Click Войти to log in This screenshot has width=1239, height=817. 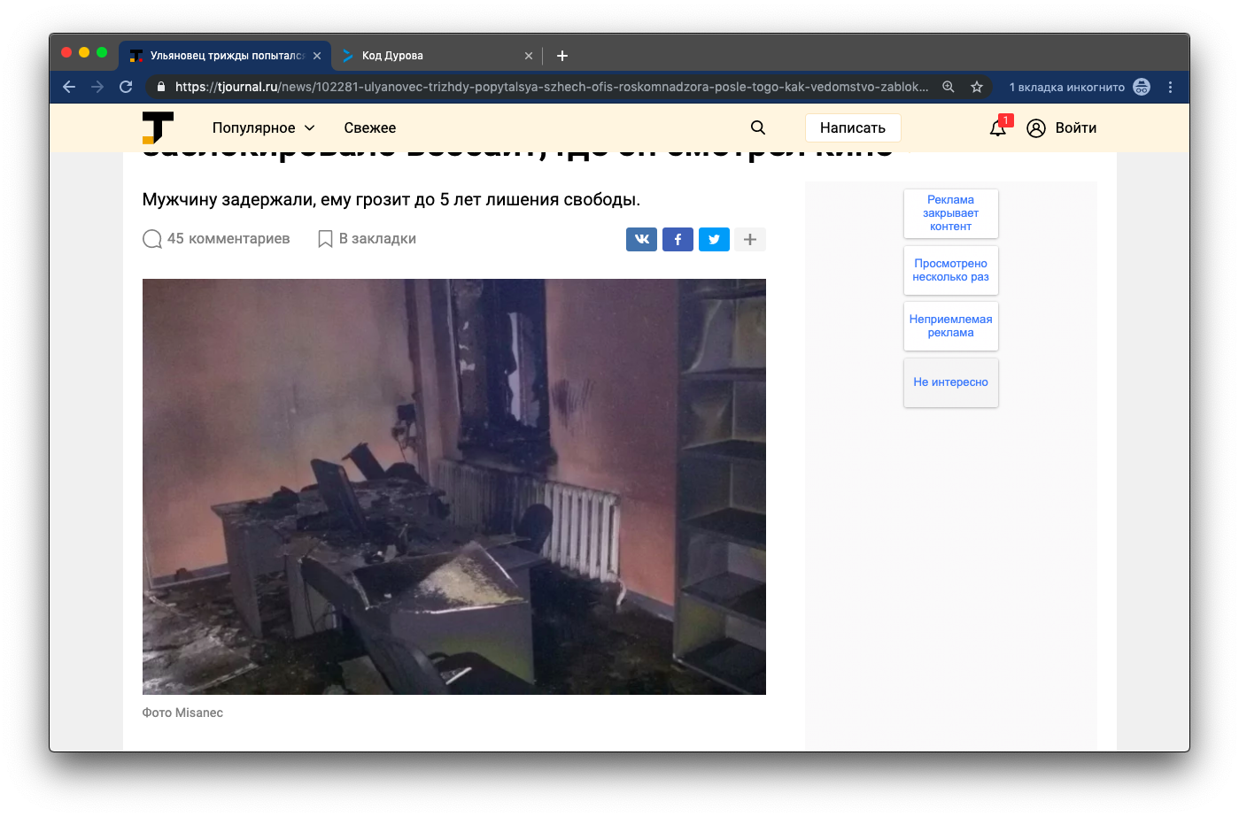coord(1076,127)
